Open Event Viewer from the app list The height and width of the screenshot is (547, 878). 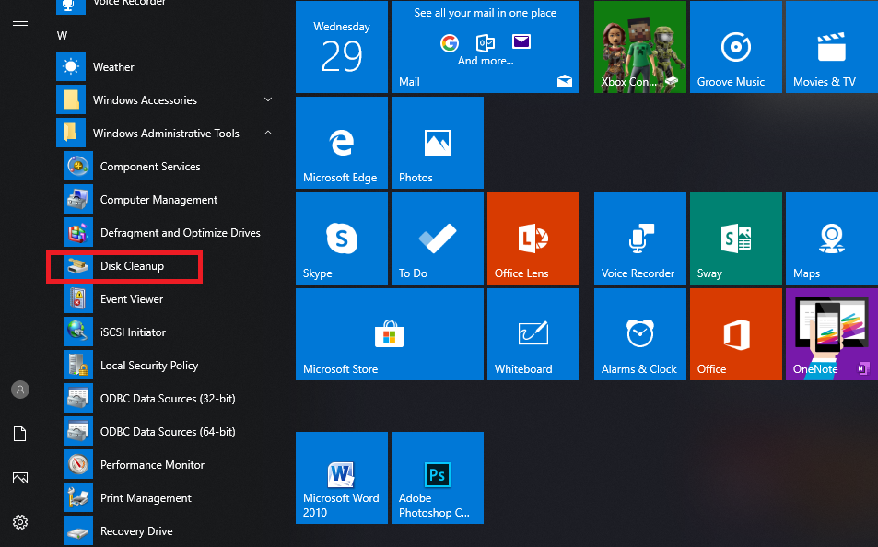tap(132, 299)
